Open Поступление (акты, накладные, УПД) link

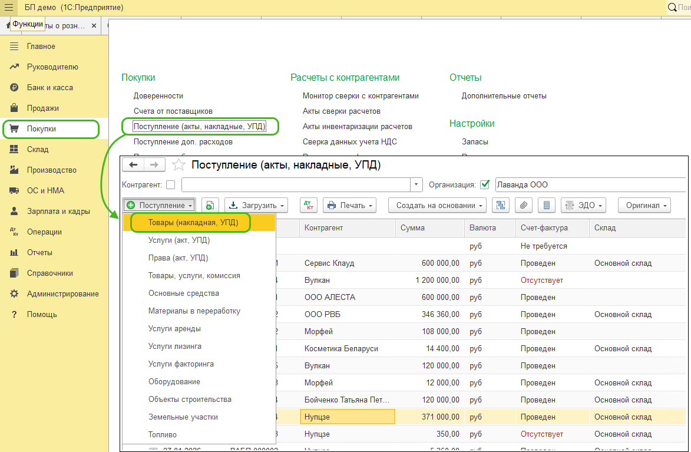(200, 127)
